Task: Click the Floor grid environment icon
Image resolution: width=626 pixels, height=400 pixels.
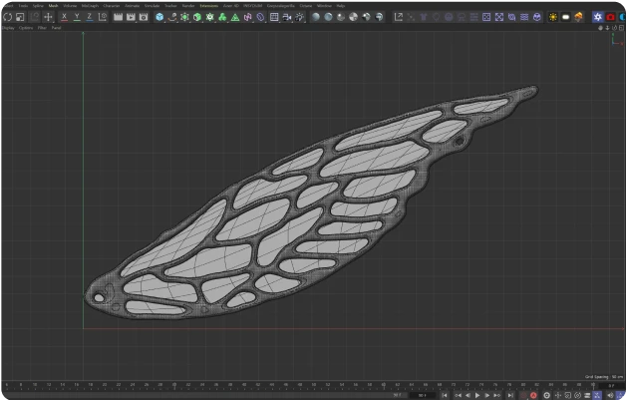Action: tap(274, 17)
